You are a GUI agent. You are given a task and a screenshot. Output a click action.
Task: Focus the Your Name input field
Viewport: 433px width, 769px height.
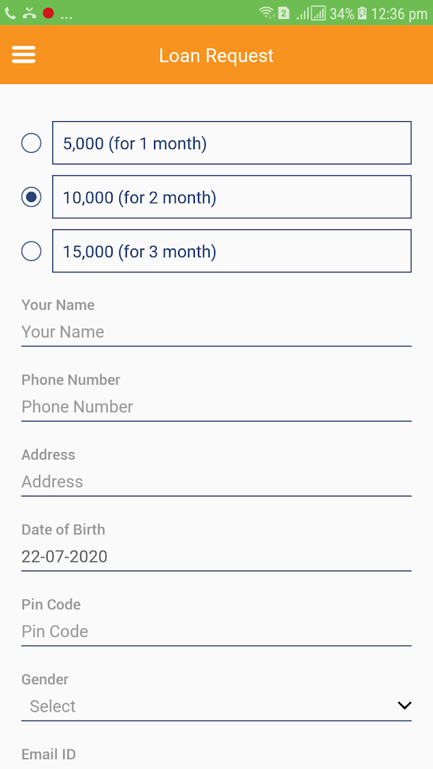pos(216,332)
